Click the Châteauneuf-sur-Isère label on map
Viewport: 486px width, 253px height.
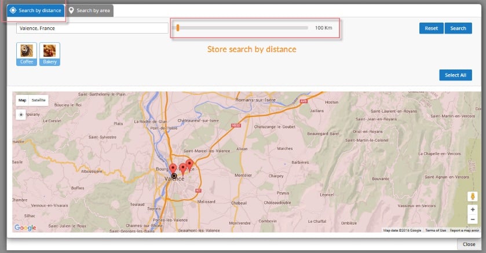point(198,121)
